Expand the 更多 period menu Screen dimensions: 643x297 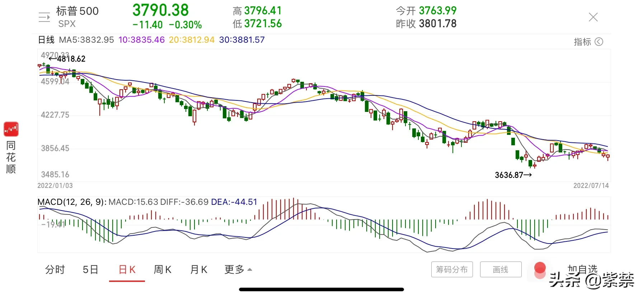pyautogui.click(x=238, y=269)
